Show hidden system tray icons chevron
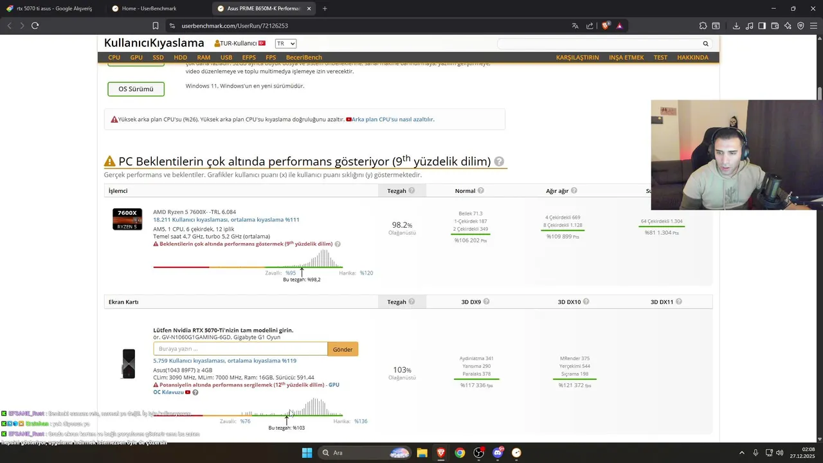Viewport: 823px width, 463px height. [741, 453]
